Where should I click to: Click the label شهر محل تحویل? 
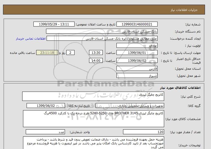pyautogui.click(x=189, y=76)
